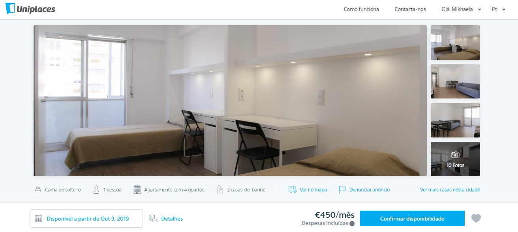Screen dimensions: 518x232
Task: Go to Contacta-nos page
Action: [410, 9]
